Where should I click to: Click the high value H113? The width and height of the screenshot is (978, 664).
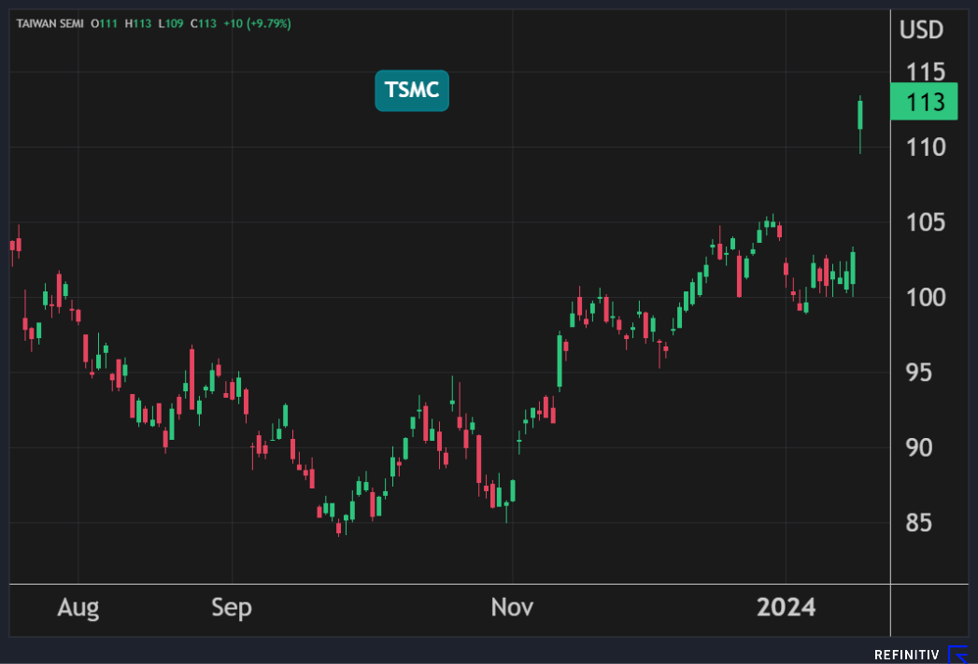point(138,23)
